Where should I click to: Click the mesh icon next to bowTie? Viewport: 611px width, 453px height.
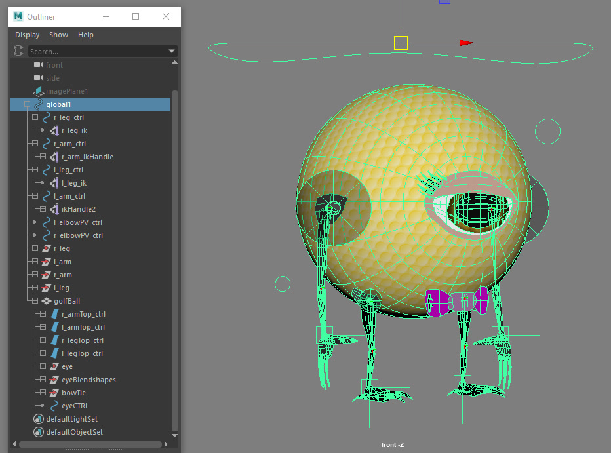(x=54, y=392)
